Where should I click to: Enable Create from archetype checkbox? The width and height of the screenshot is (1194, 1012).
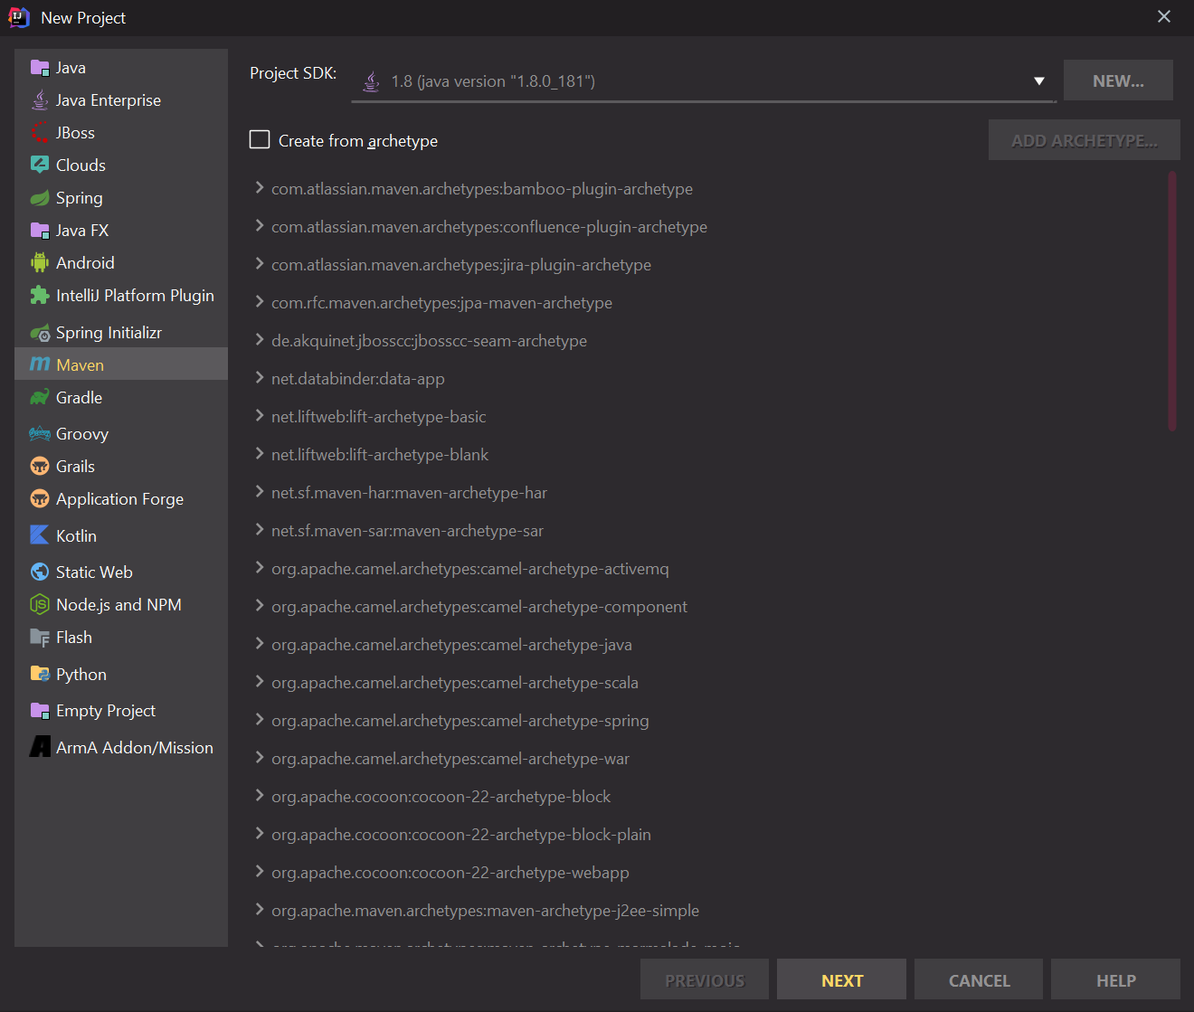pyautogui.click(x=260, y=139)
